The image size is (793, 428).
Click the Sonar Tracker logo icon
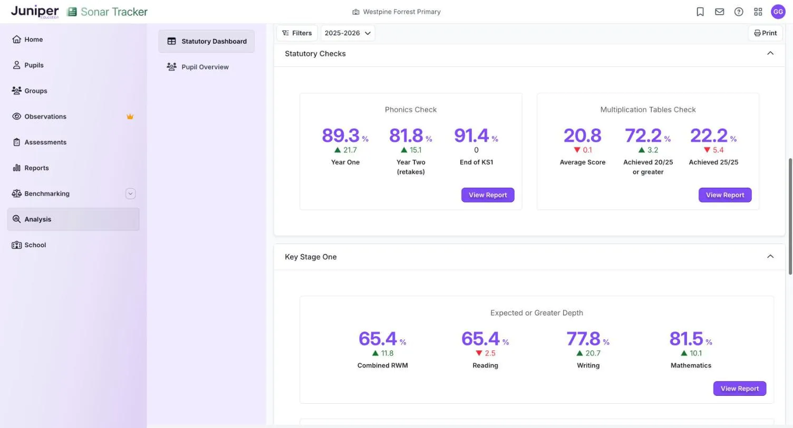click(72, 12)
